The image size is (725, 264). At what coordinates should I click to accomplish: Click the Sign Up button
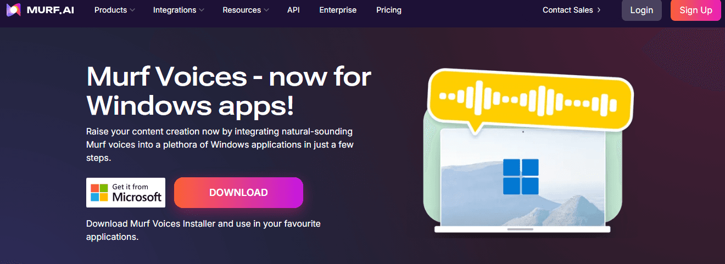696,10
